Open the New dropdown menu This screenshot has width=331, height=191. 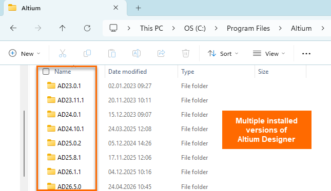click(x=25, y=53)
